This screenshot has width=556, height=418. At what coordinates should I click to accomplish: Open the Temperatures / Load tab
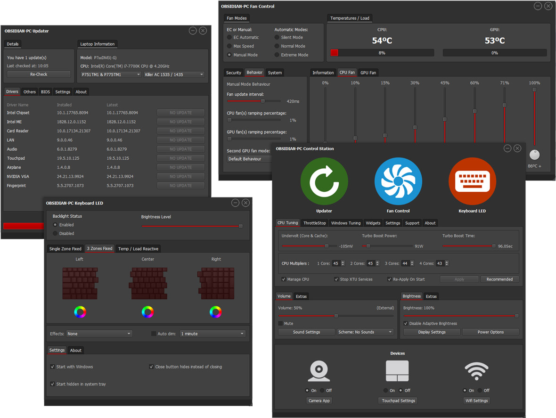click(x=349, y=18)
